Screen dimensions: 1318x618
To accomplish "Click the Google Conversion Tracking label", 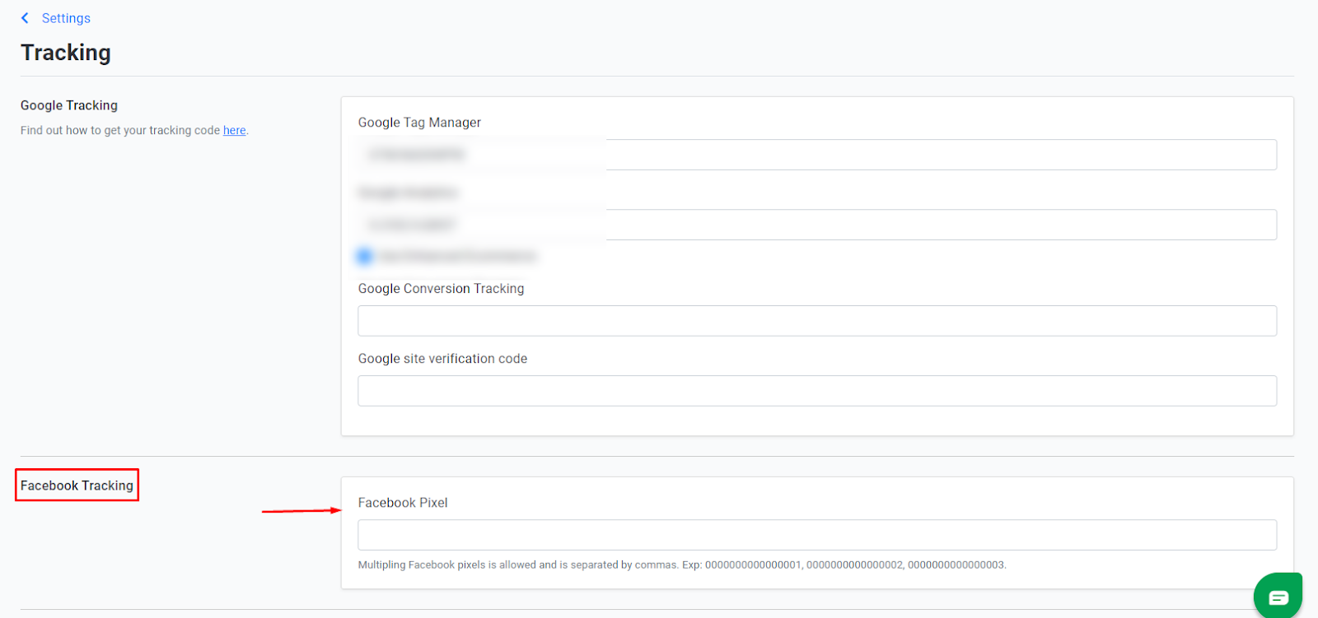I will click(441, 289).
